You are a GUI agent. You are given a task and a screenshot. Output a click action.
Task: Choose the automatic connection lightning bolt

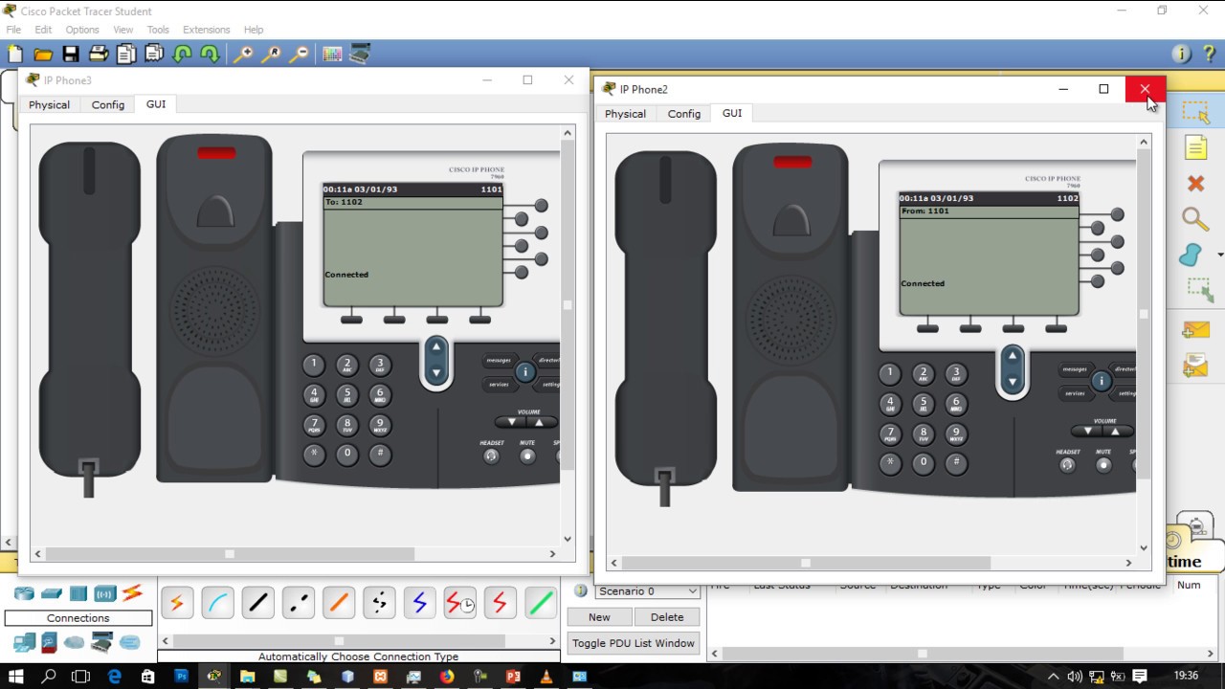click(x=176, y=603)
